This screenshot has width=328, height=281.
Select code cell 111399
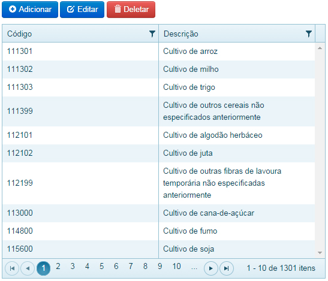point(80,111)
